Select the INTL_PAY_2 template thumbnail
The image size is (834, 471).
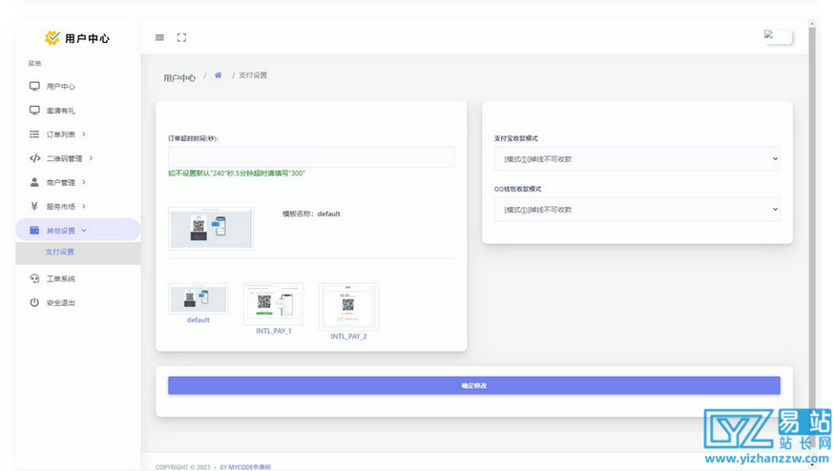pyautogui.click(x=348, y=307)
